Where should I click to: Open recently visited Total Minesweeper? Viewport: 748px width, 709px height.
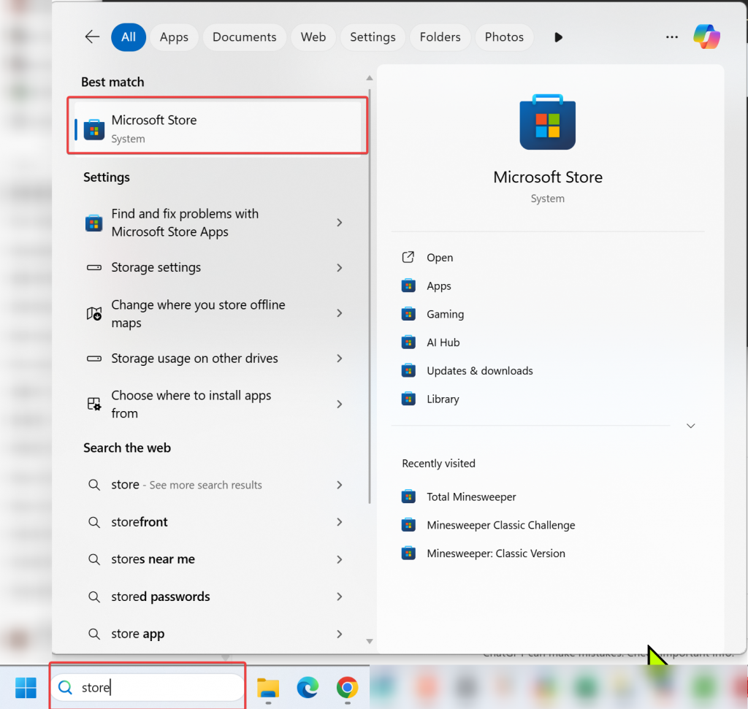click(471, 497)
